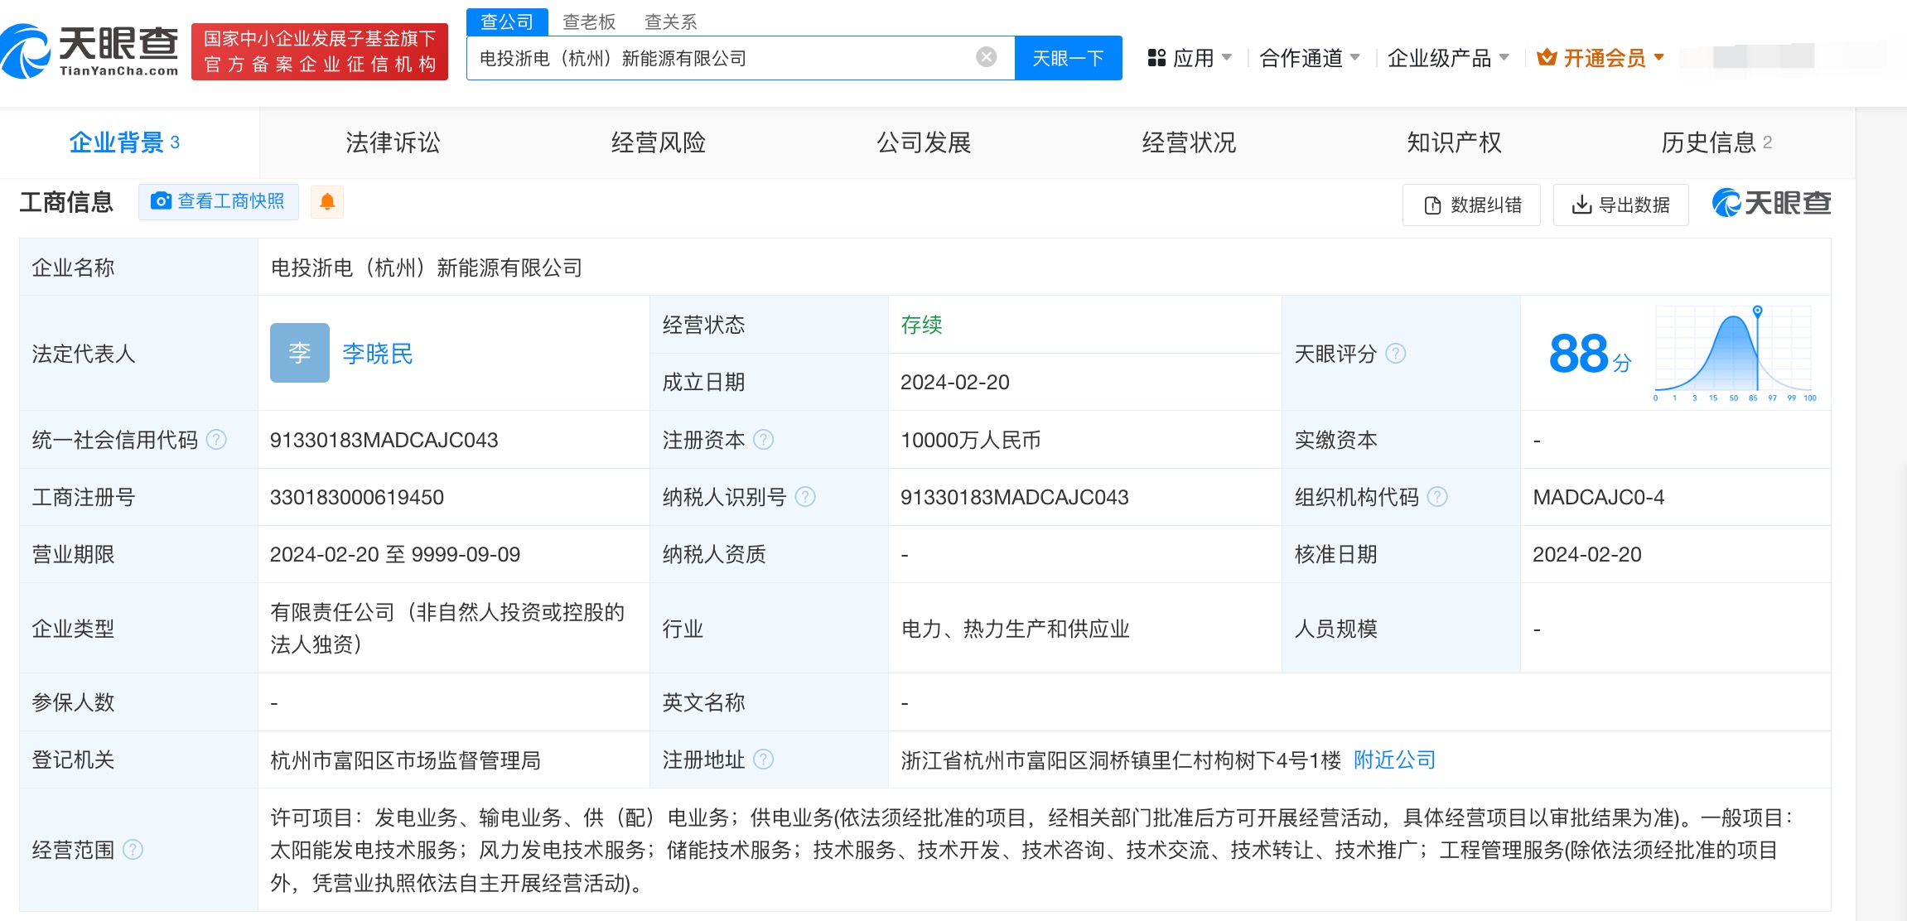
Task: Click the orange bell notification icon
Action: click(x=327, y=202)
